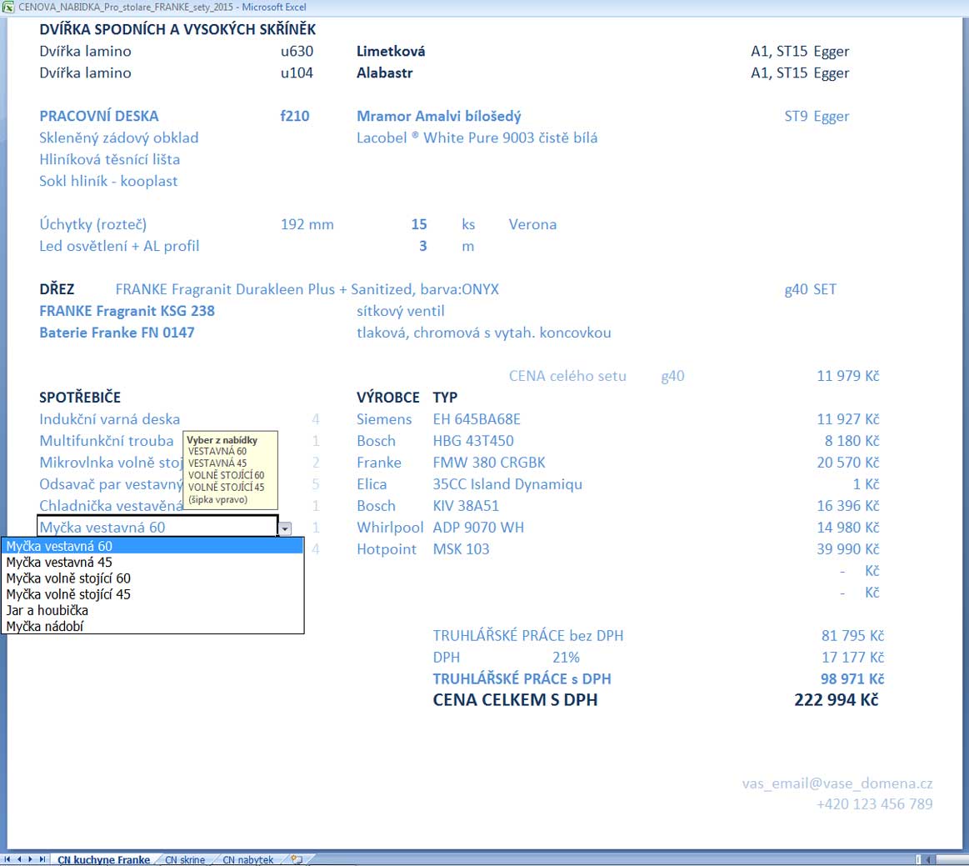Select 'Myčka volně stojící 45' option
Screen dimensions: 969x866
click(152, 594)
